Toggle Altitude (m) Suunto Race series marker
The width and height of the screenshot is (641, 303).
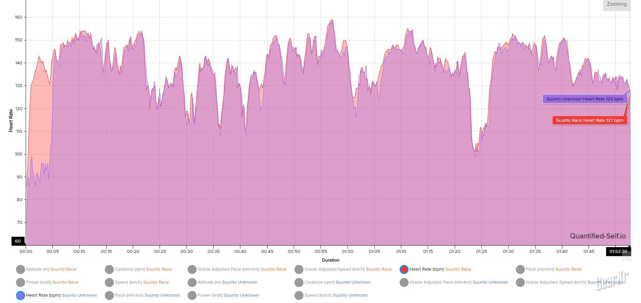tap(20, 269)
